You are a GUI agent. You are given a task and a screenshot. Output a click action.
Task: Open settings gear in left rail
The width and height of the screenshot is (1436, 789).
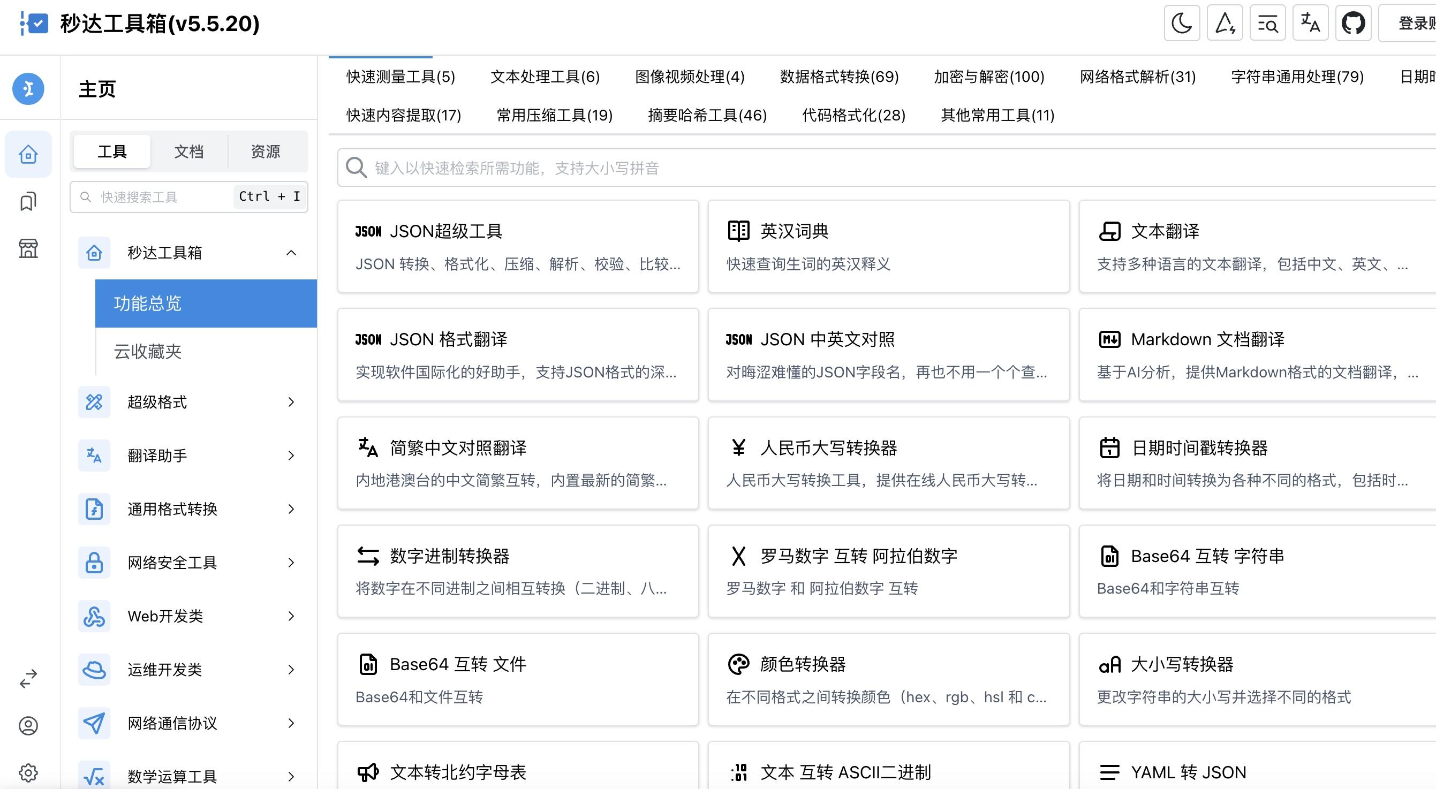28,773
